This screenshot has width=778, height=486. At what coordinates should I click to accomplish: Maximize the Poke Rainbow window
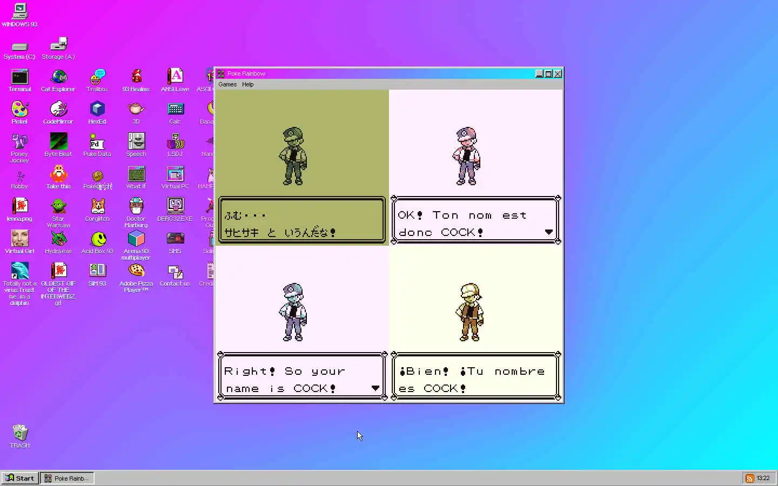tap(548, 74)
